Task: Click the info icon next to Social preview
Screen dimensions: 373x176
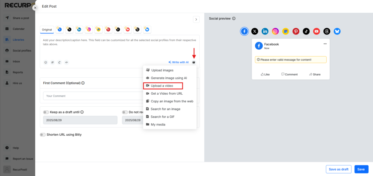Action: pos(234,19)
